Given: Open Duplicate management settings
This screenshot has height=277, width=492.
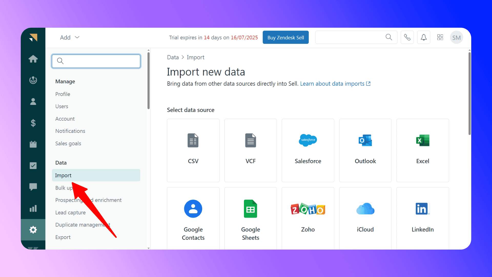Looking at the screenshot, I should click(83, 225).
